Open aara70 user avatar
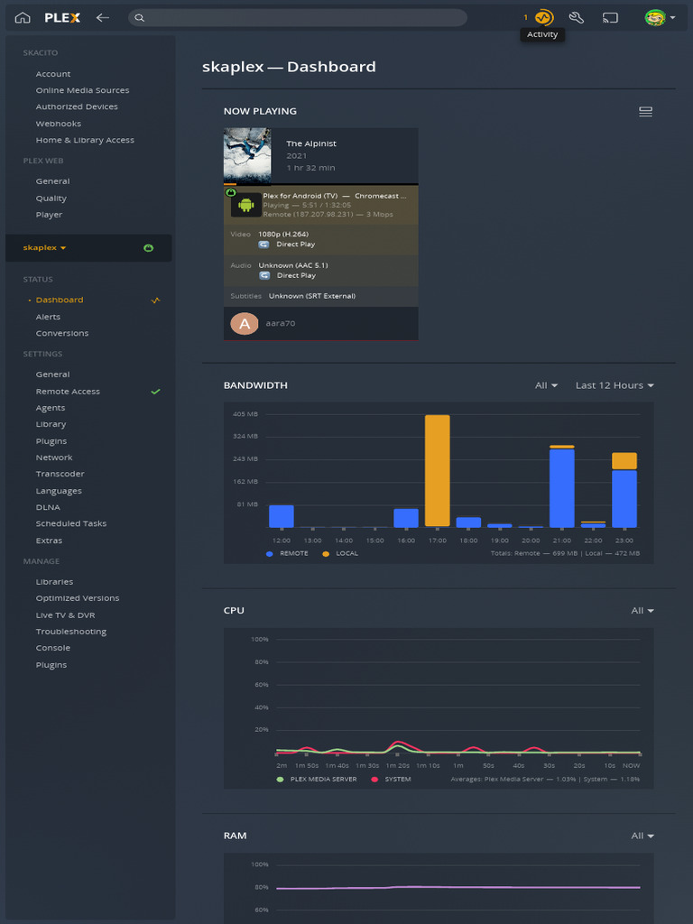Viewport: 693px width, 924px height. coord(244,324)
